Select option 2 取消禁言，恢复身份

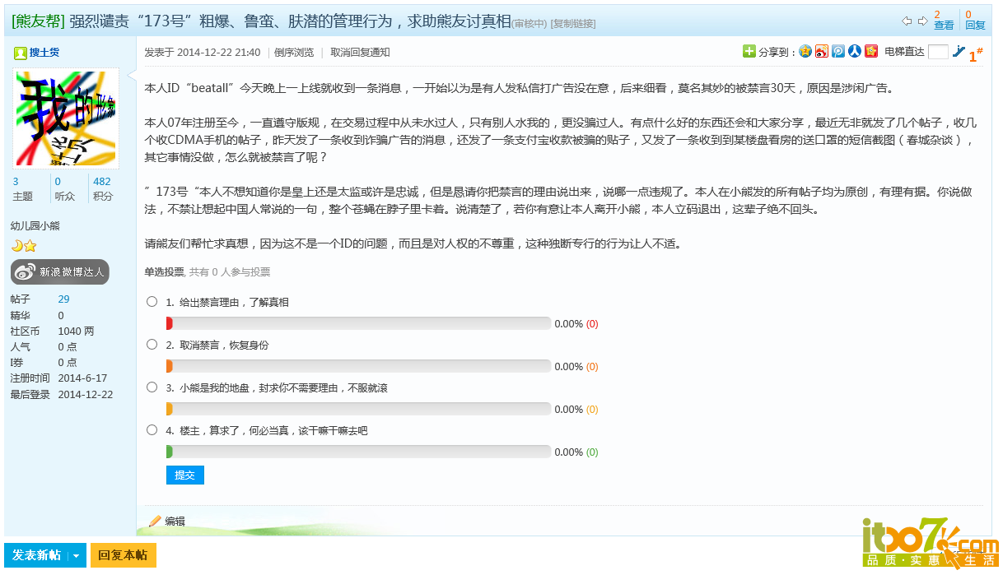(x=152, y=345)
